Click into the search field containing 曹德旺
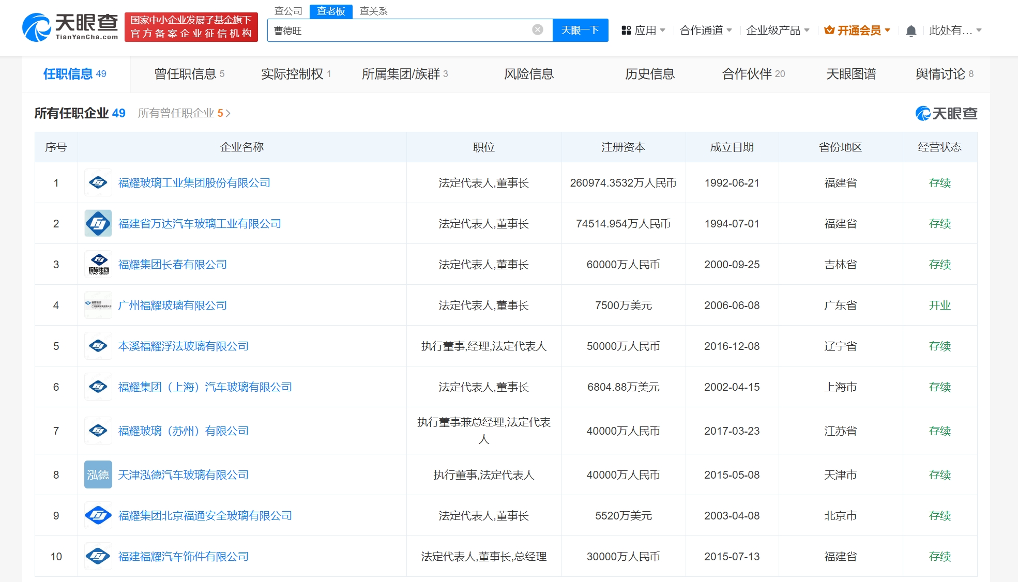This screenshot has height=582, width=1018. pyautogui.click(x=398, y=30)
